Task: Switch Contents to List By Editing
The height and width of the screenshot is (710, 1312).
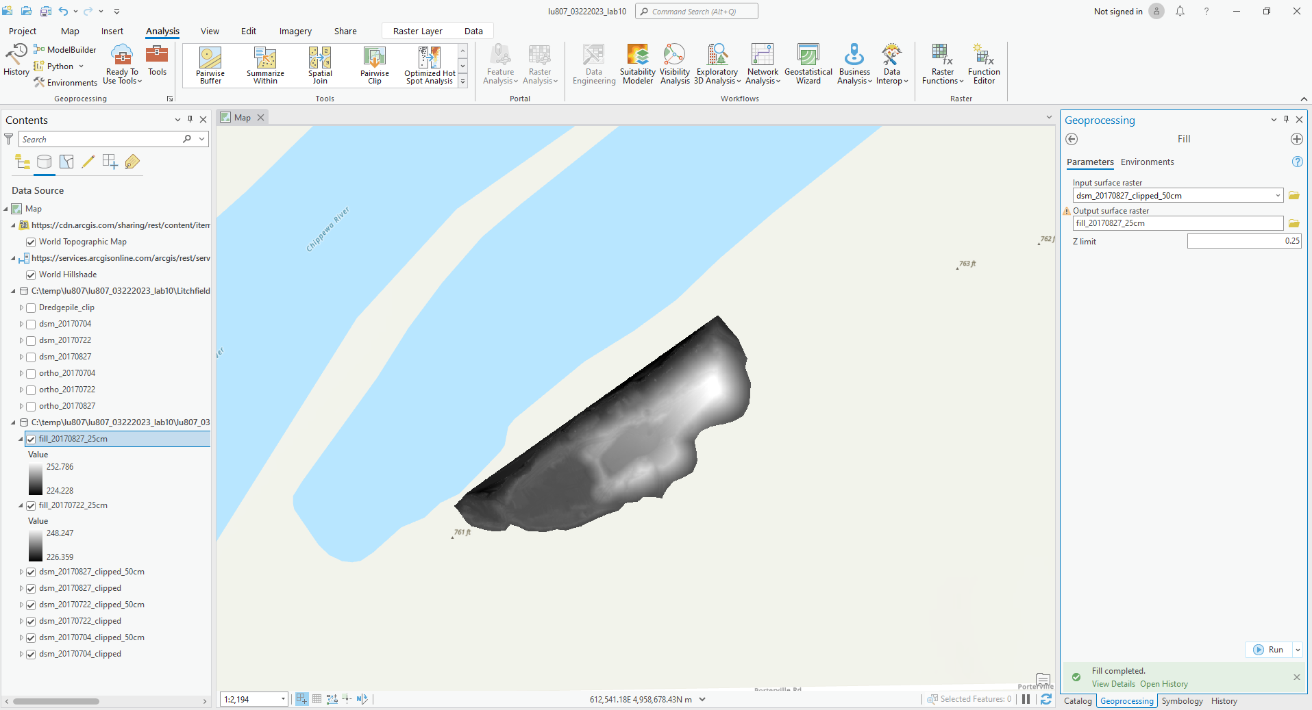Action: (88, 162)
